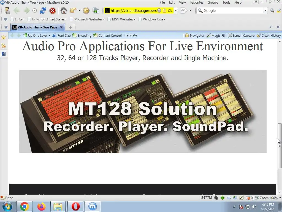Viewport: 282px width, 212px height.
Task: Expand Links for United States folder
Action: click(47, 19)
